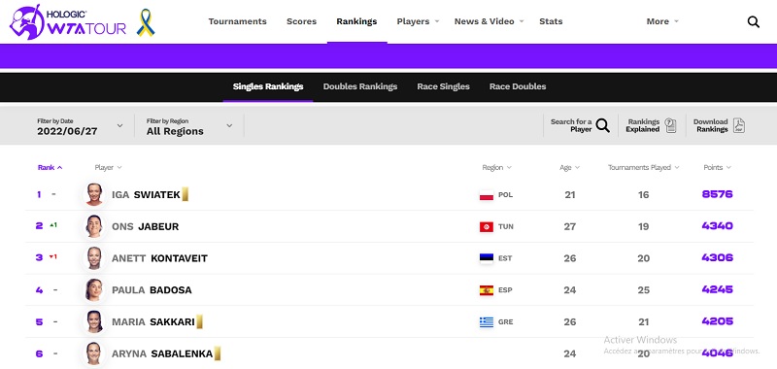Expand the Filter by Region dropdown
The image size is (777, 369).
189,126
